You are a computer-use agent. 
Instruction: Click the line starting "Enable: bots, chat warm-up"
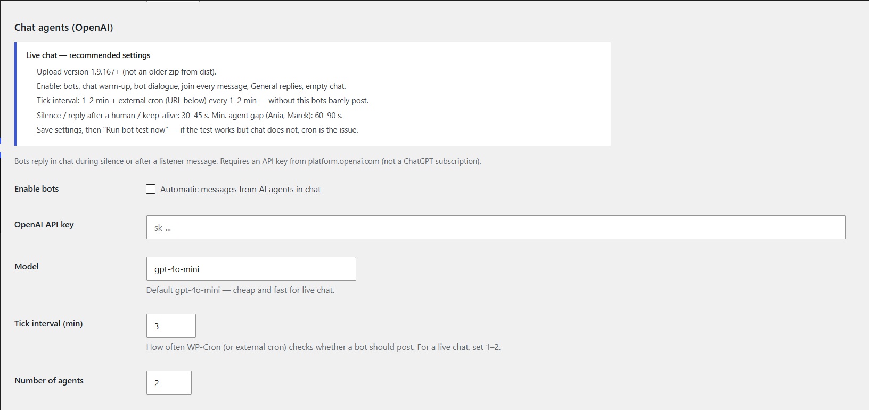pos(191,86)
